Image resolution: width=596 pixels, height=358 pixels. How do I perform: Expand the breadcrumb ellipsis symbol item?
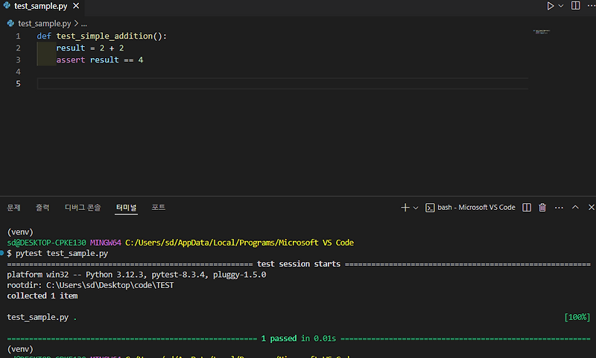pos(84,24)
